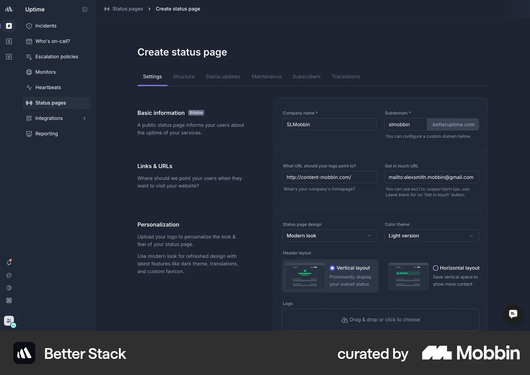Open the Uptime lightning bolt product icon
Viewport: 530px width, 375px height.
point(9,26)
